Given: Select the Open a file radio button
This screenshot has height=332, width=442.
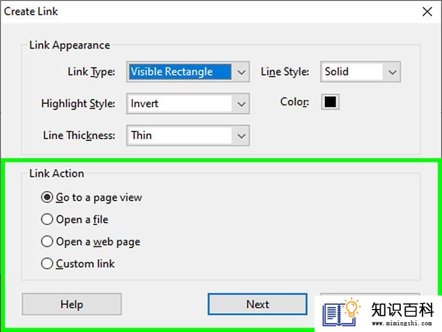Looking at the screenshot, I should pos(47,220).
